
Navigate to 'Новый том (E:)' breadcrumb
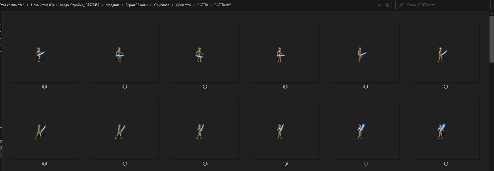[42, 5]
